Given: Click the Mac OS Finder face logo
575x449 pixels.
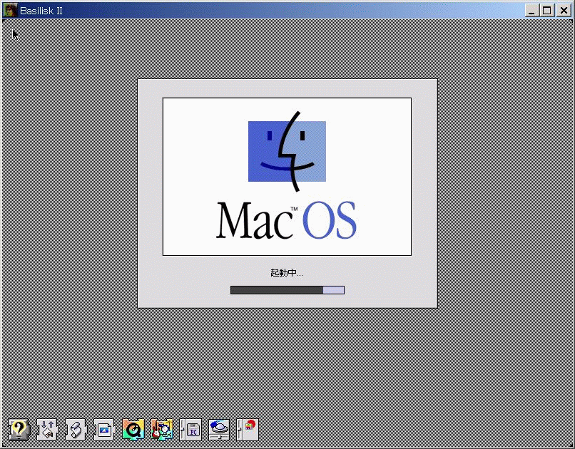Looking at the screenshot, I should tap(287, 151).
